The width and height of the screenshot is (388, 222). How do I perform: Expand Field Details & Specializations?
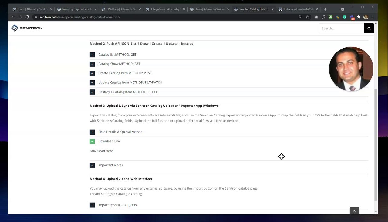tap(229, 132)
